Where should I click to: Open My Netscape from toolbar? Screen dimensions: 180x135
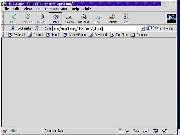pos(84,19)
